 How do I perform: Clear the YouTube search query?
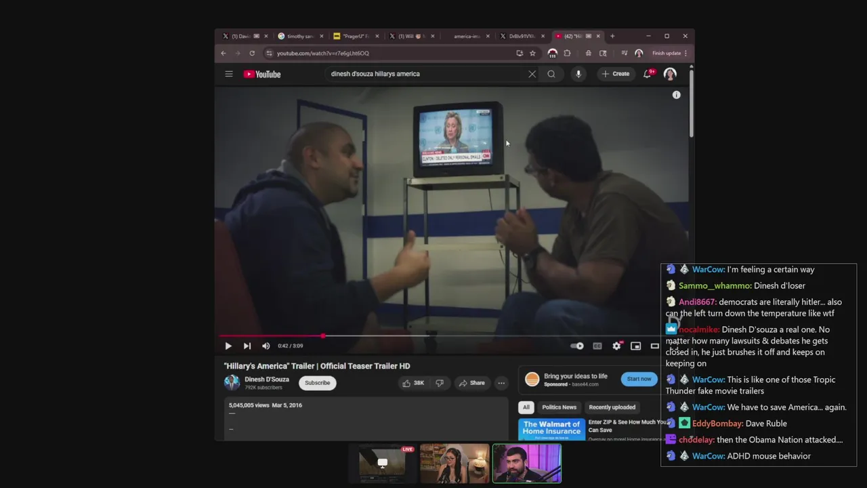pos(532,74)
